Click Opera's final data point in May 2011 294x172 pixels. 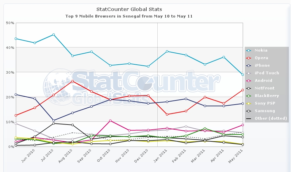(242, 90)
